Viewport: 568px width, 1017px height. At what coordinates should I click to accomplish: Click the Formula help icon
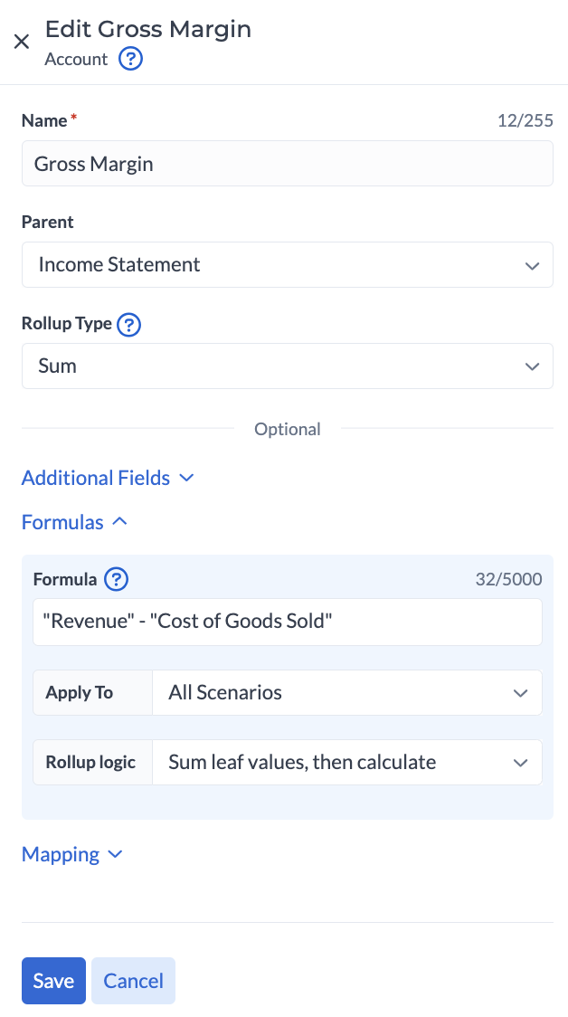click(x=117, y=579)
